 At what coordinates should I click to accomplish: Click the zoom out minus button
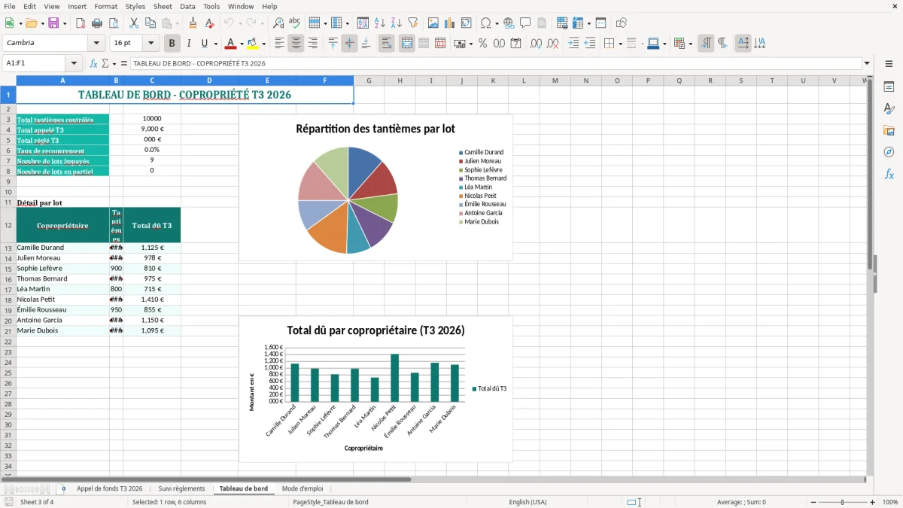click(813, 502)
